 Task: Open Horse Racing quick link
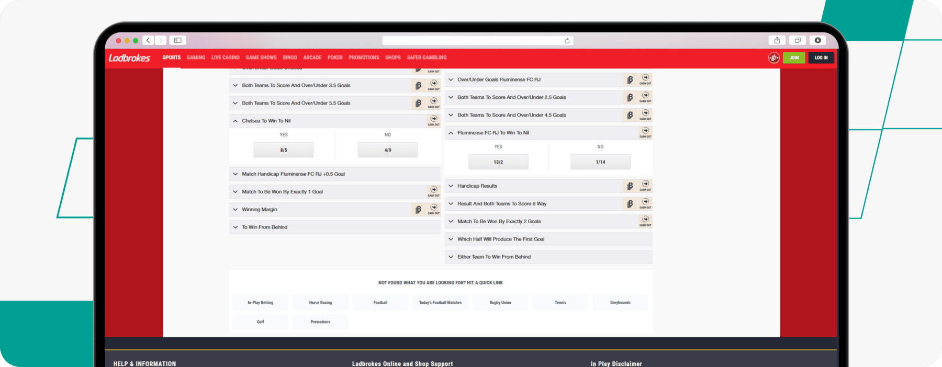click(x=320, y=303)
